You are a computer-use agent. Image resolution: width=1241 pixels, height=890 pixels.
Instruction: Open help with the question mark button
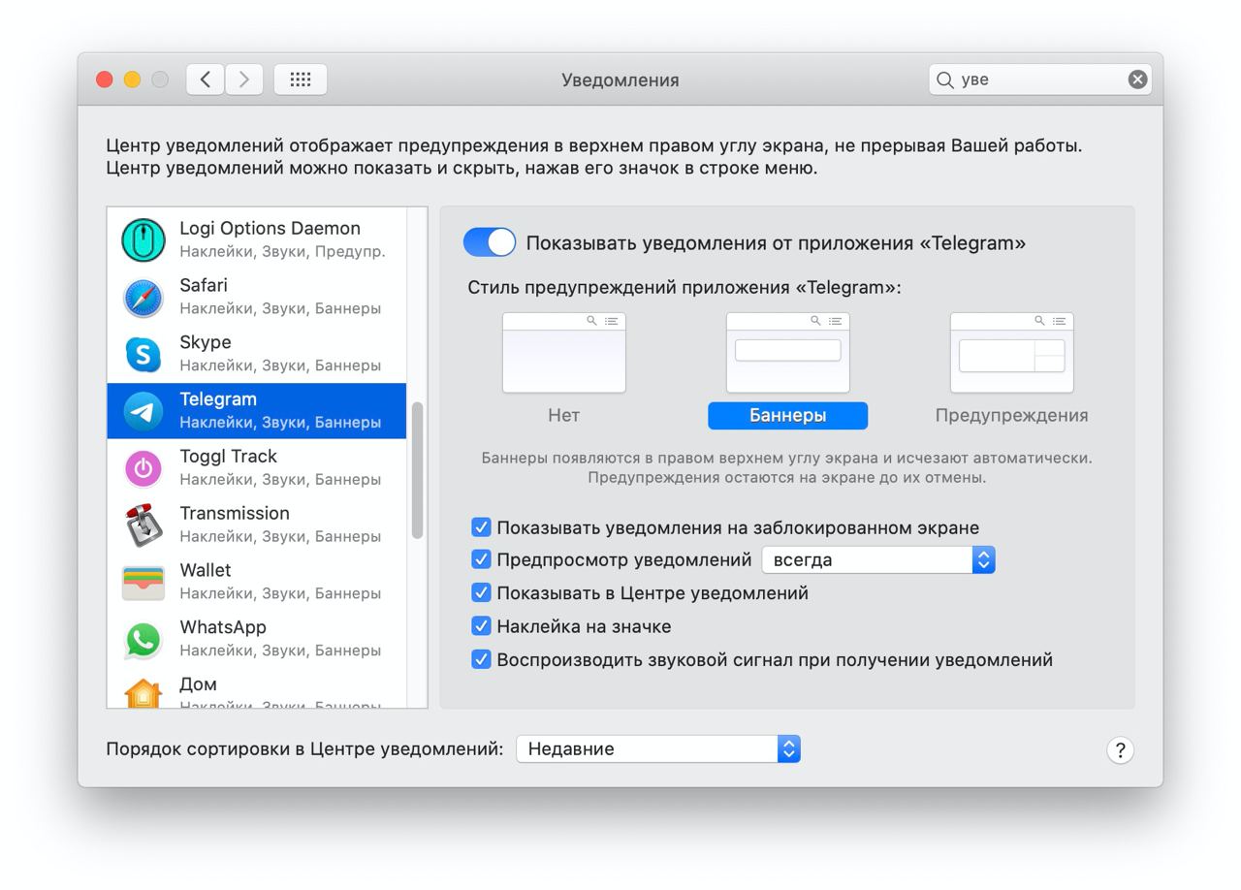[x=1120, y=749]
